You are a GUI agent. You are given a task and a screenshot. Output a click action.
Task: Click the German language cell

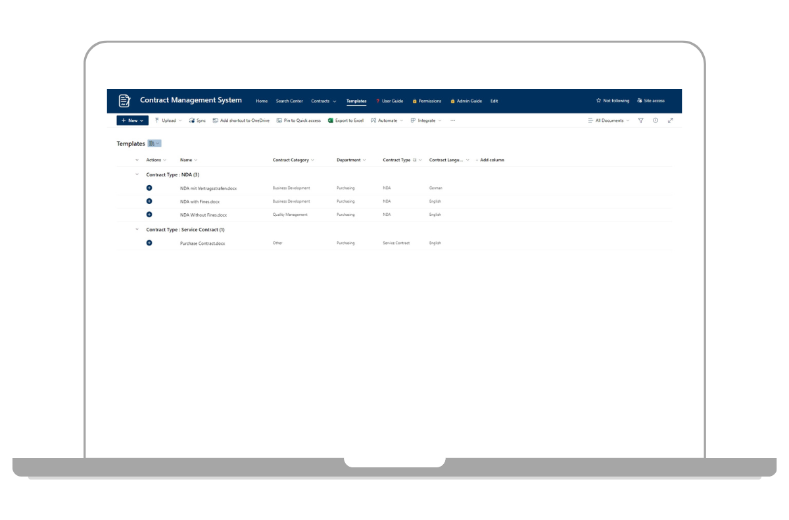tap(436, 188)
